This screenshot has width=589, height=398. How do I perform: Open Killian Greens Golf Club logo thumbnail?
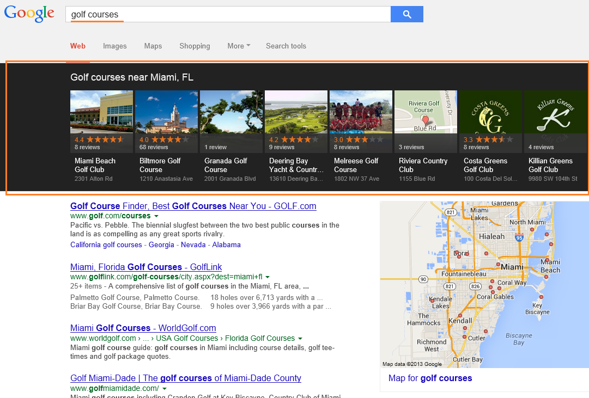point(555,112)
